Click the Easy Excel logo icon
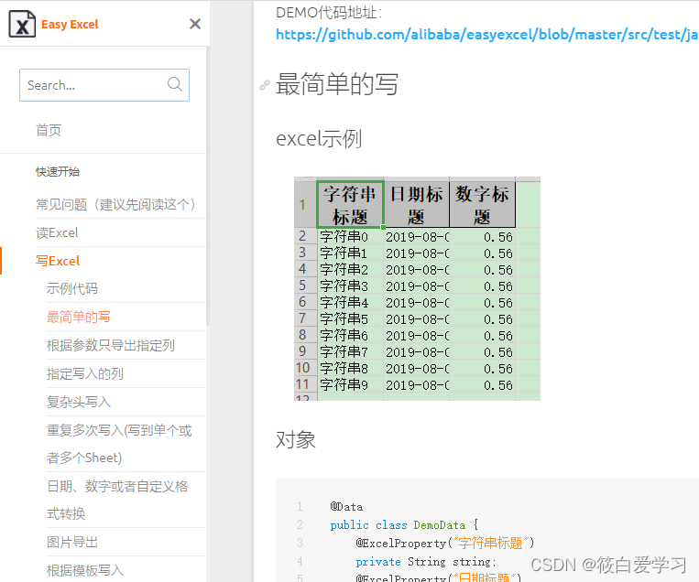 click(22, 24)
